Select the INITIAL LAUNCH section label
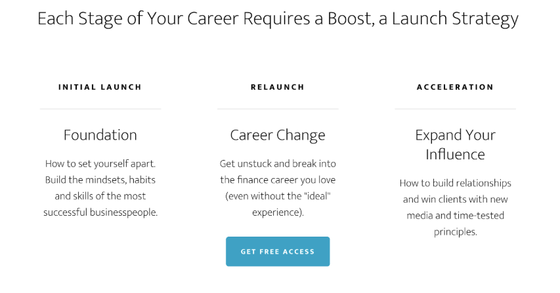 pyautogui.click(x=100, y=87)
